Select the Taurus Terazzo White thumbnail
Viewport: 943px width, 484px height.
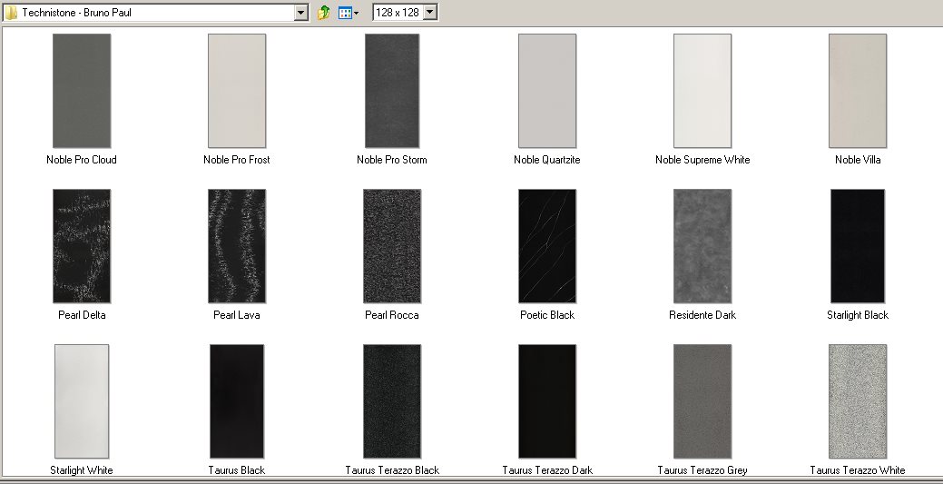coord(858,401)
